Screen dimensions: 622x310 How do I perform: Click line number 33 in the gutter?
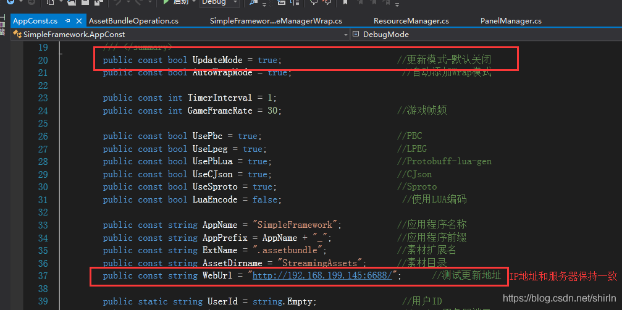coord(43,225)
